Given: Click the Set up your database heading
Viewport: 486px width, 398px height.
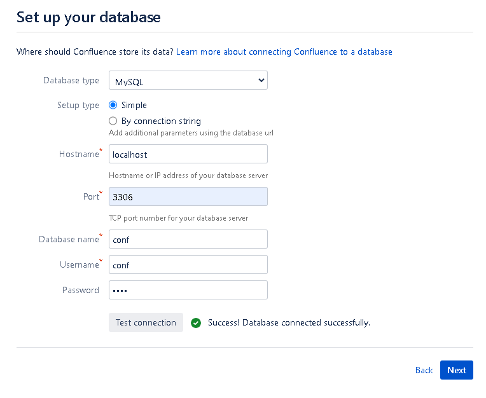Looking at the screenshot, I should [88, 17].
